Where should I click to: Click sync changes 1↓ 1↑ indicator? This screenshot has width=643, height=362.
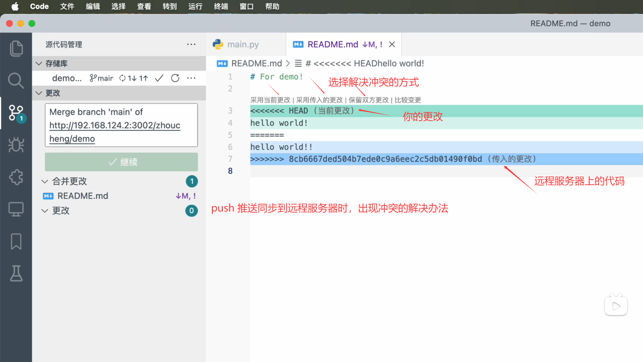134,78
